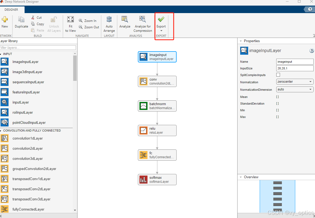
Task: Click the Export green checkmark icon
Action: [x=161, y=19]
